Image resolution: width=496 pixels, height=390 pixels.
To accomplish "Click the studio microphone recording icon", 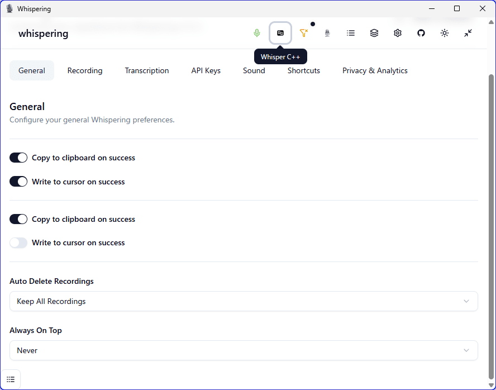I will [327, 33].
